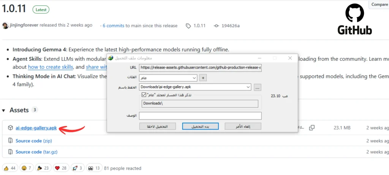Click the thumbs up reaction emoji

coord(6,168)
